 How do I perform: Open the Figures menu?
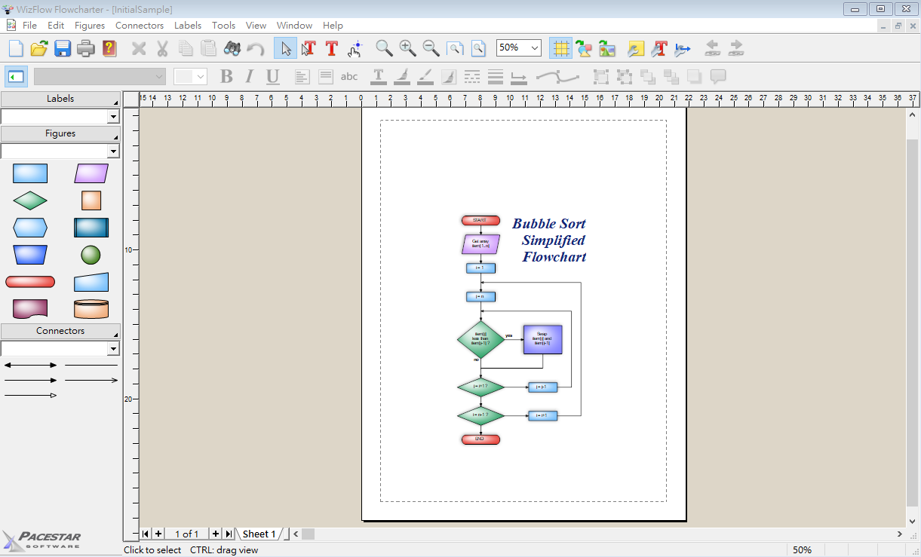90,25
